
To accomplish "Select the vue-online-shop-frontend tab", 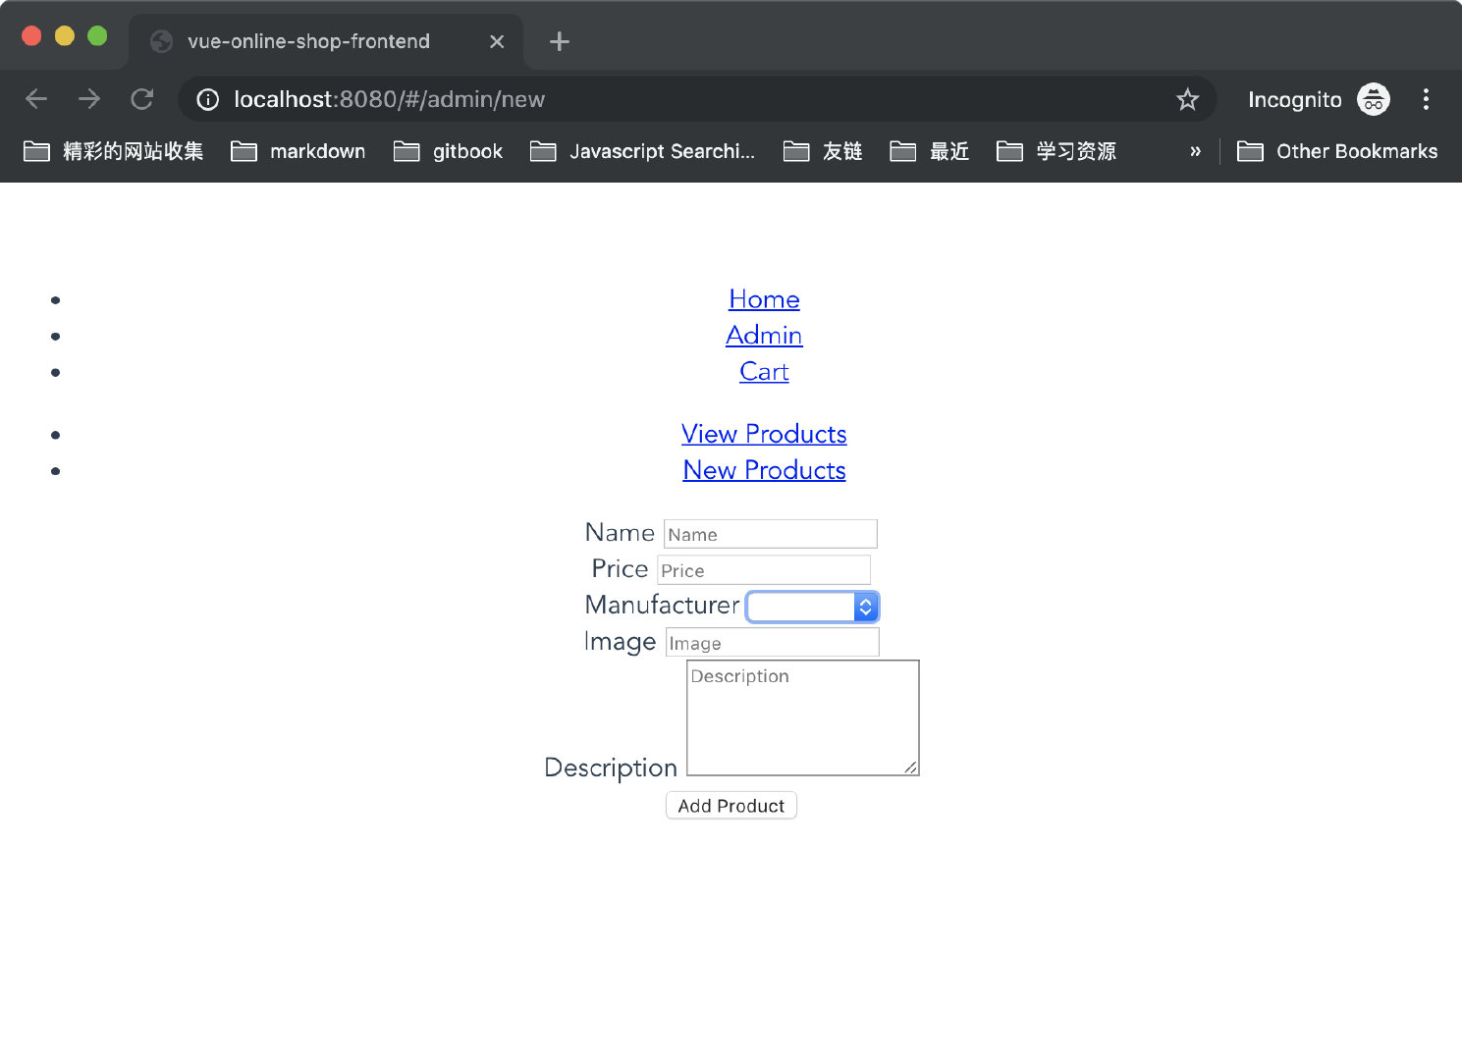I will (326, 41).
